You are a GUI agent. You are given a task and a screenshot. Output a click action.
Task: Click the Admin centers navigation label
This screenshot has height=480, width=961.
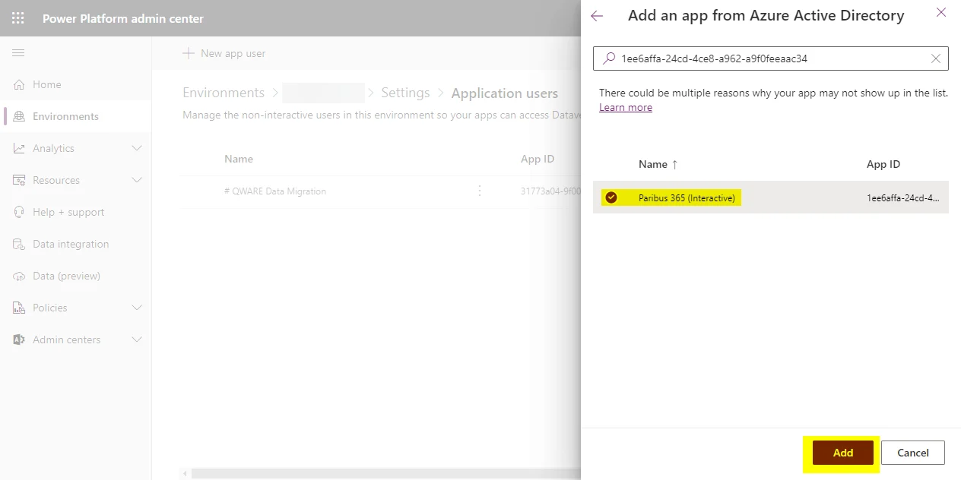(67, 339)
